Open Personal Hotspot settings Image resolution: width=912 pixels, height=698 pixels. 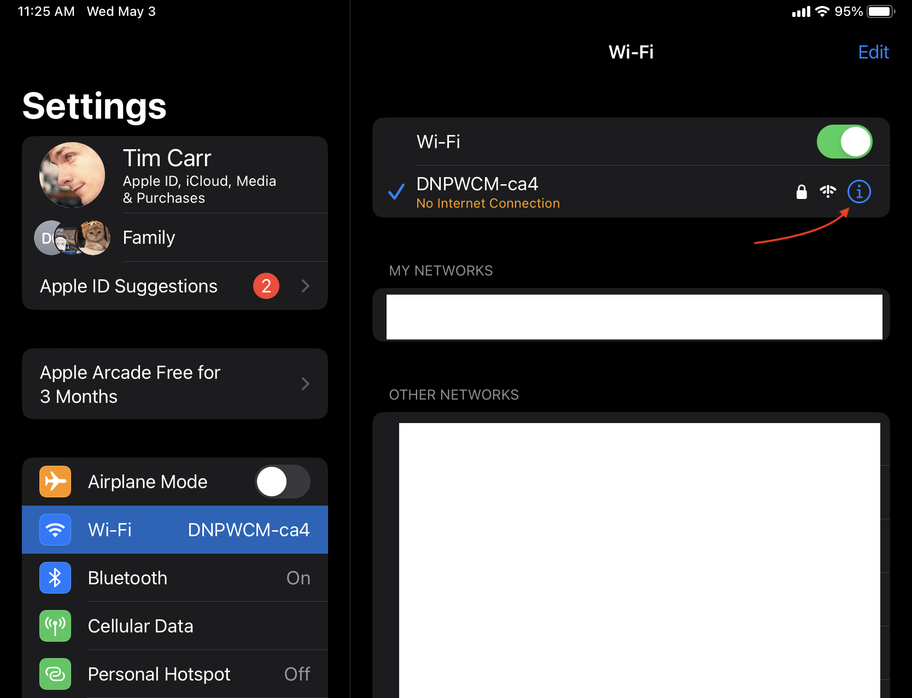tap(175, 674)
